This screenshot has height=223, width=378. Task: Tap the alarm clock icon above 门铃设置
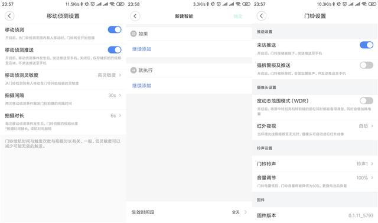(x=345, y=4)
